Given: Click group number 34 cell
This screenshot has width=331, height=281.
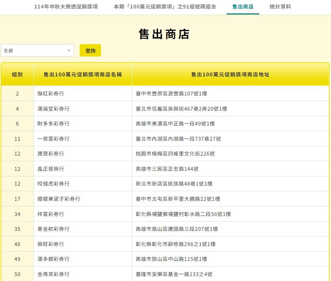Looking at the screenshot, I should tap(17, 214).
